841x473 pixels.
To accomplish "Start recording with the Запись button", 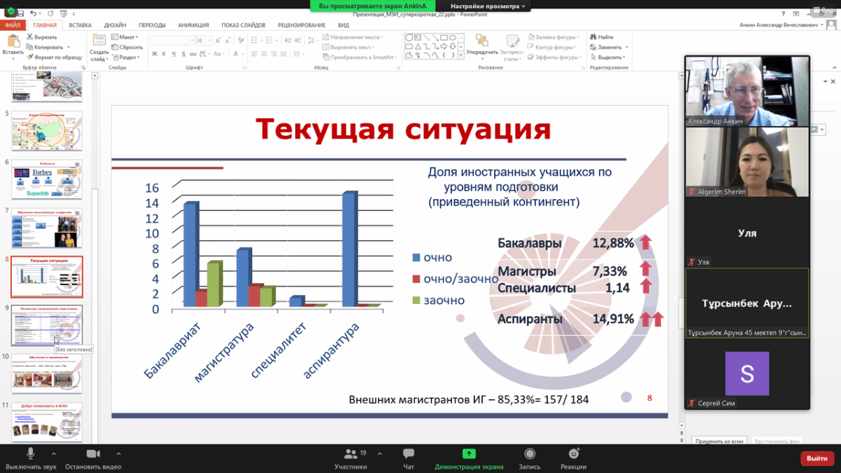I will point(530,458).
